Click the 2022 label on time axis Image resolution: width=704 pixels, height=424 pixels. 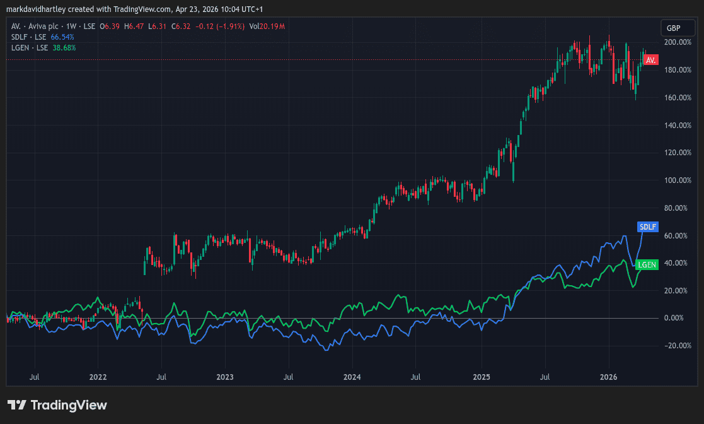(x=98, y=377)
